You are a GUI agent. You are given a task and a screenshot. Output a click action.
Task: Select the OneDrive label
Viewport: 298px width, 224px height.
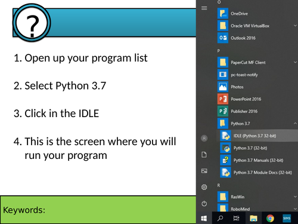240,14
